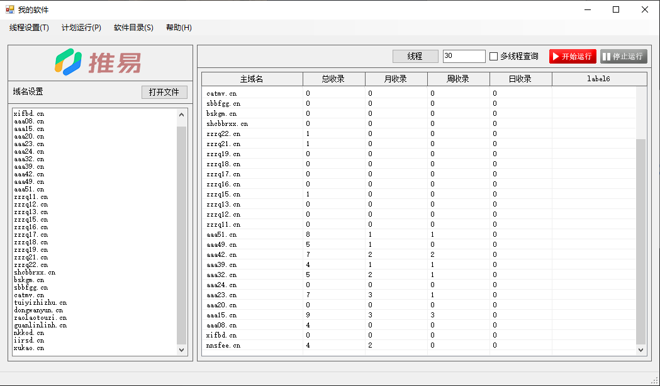Open the 线程设置(T) menu
Viewport: 660px width, 386px height.
point(29,28)
